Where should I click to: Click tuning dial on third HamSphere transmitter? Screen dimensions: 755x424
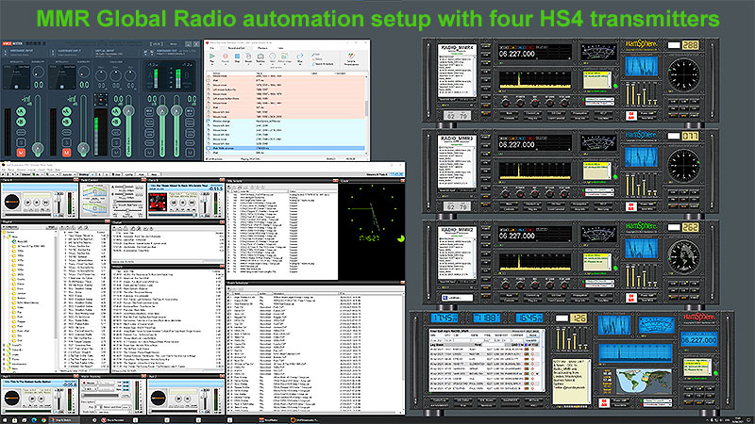coord(683,256)
